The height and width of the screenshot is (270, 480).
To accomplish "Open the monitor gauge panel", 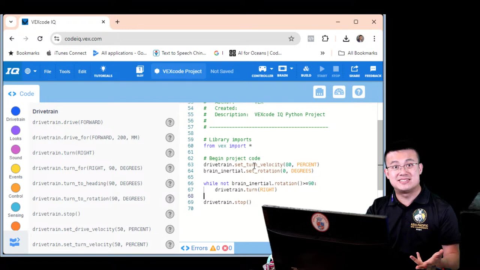I will point(339,92).
